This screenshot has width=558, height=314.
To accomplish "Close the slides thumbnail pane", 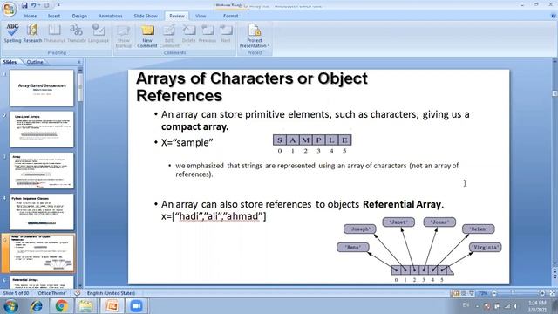I will (x=78, y=62).
